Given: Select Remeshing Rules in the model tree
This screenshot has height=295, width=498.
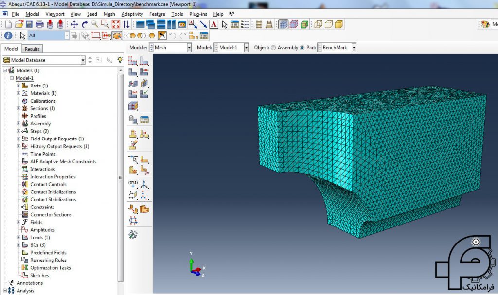Looking at the screenshot, I should click(x=48, y=260).
